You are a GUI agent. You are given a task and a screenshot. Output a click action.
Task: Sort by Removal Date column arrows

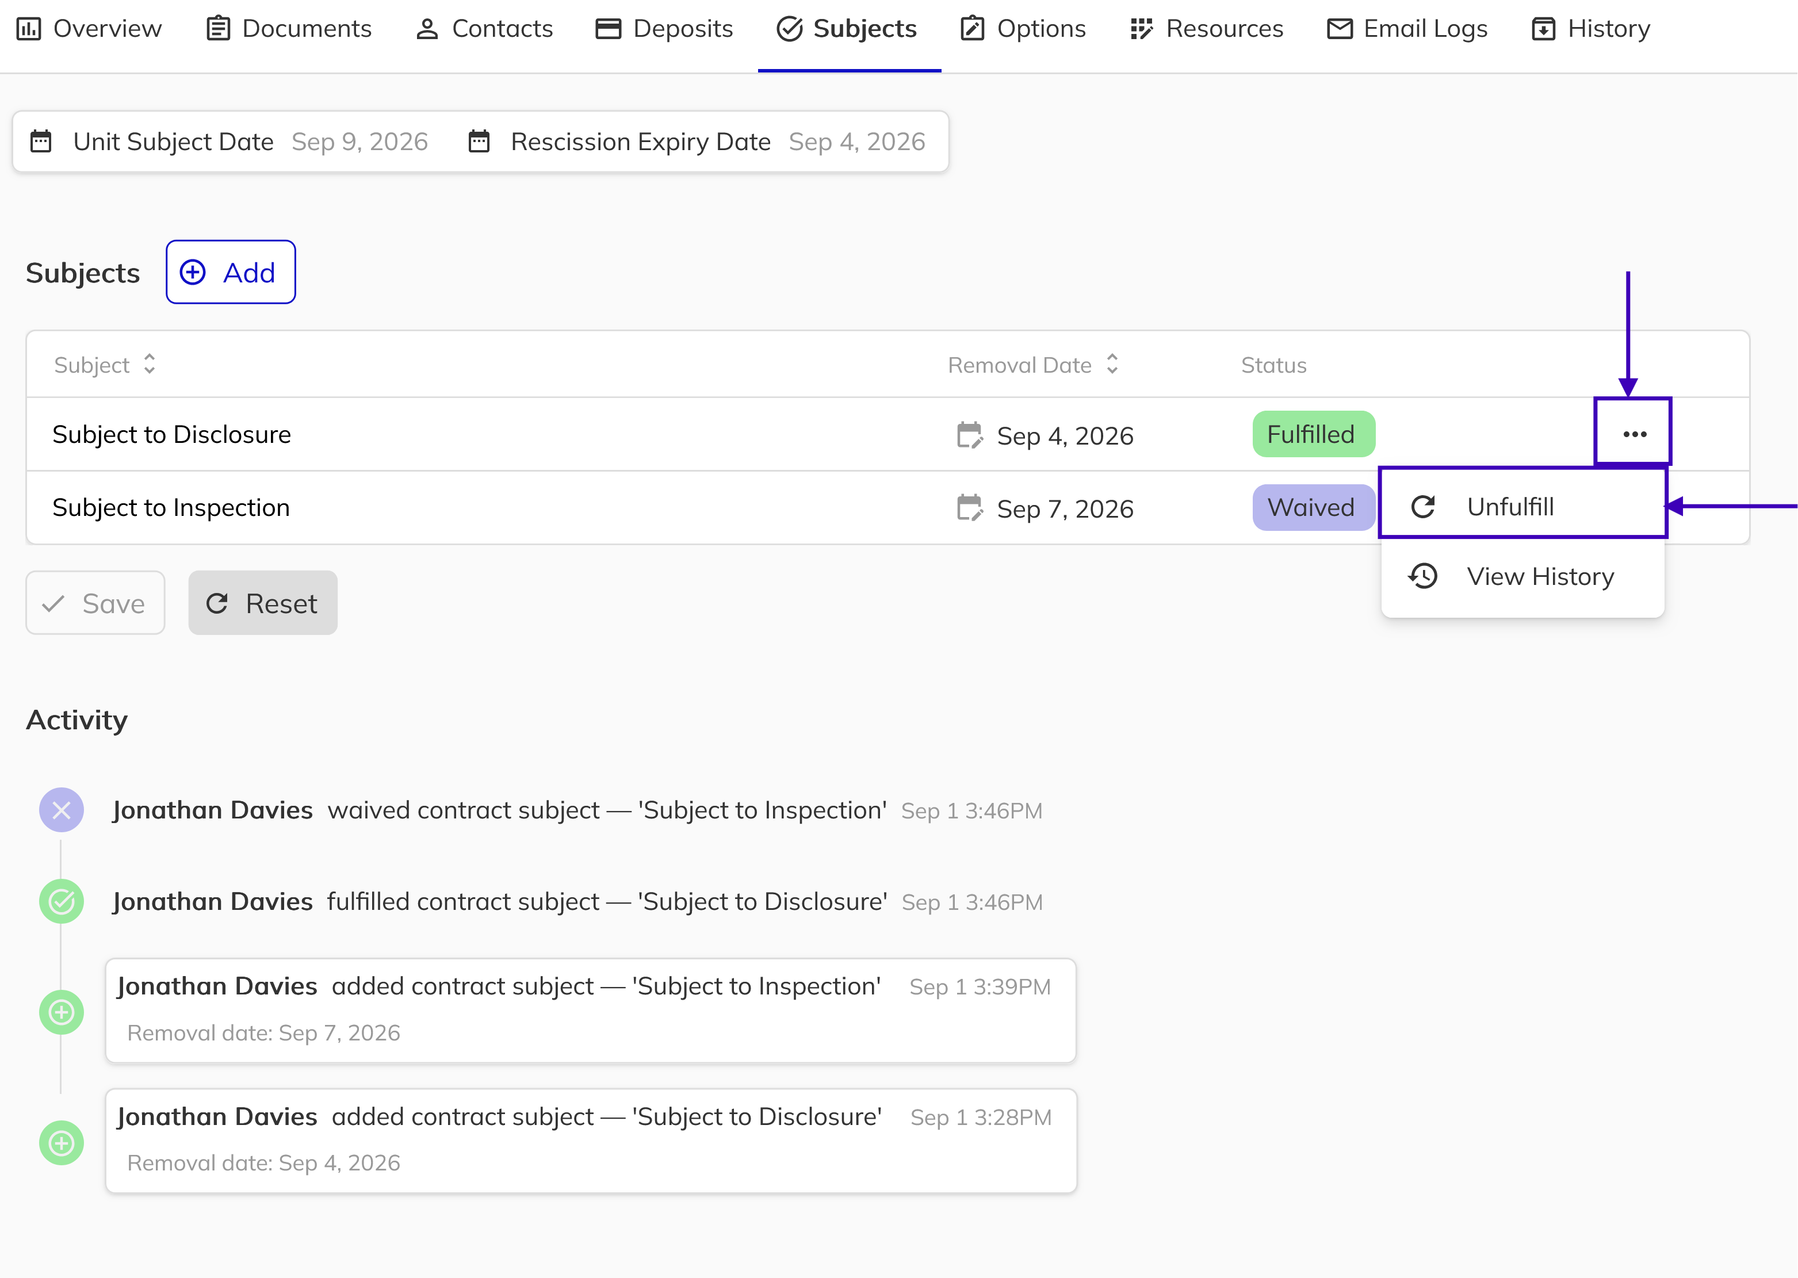coord(1112,364)
